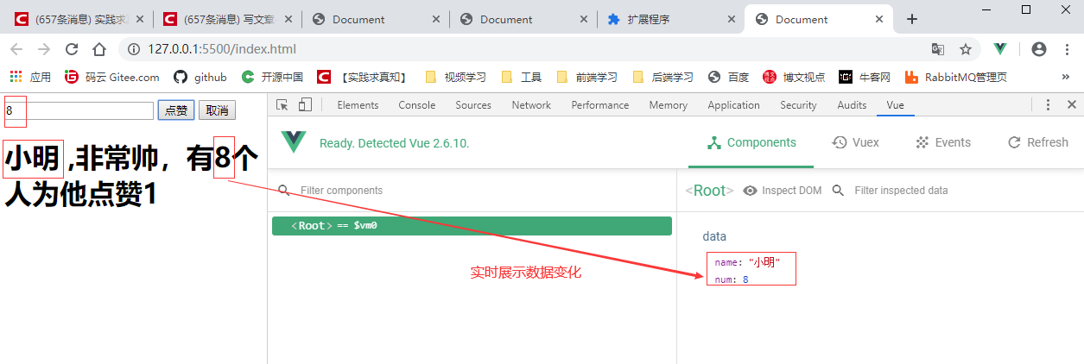This screenshot has height=364, width=1084.
Task: Close the DevTools panel
Action: 1072,105
